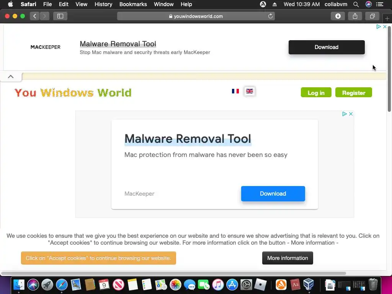Toggle the Safari sidebar button
Viewport: 392px width, 294px height.
pyautogui.click(x=60, y=16)
